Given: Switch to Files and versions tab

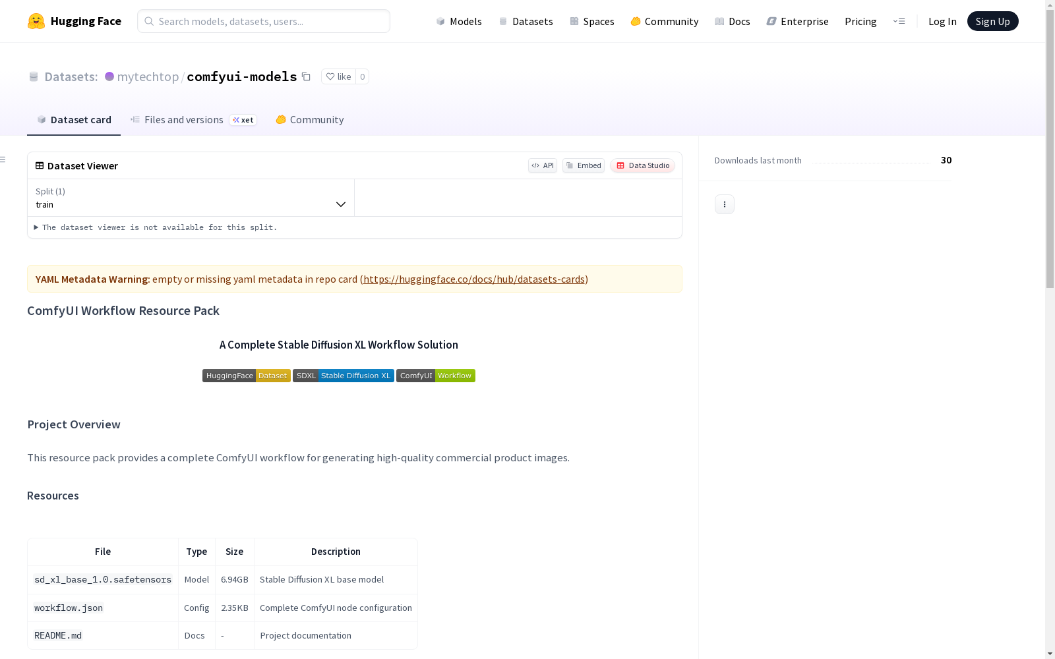Looking at the screenshot, I should (193, 119).
